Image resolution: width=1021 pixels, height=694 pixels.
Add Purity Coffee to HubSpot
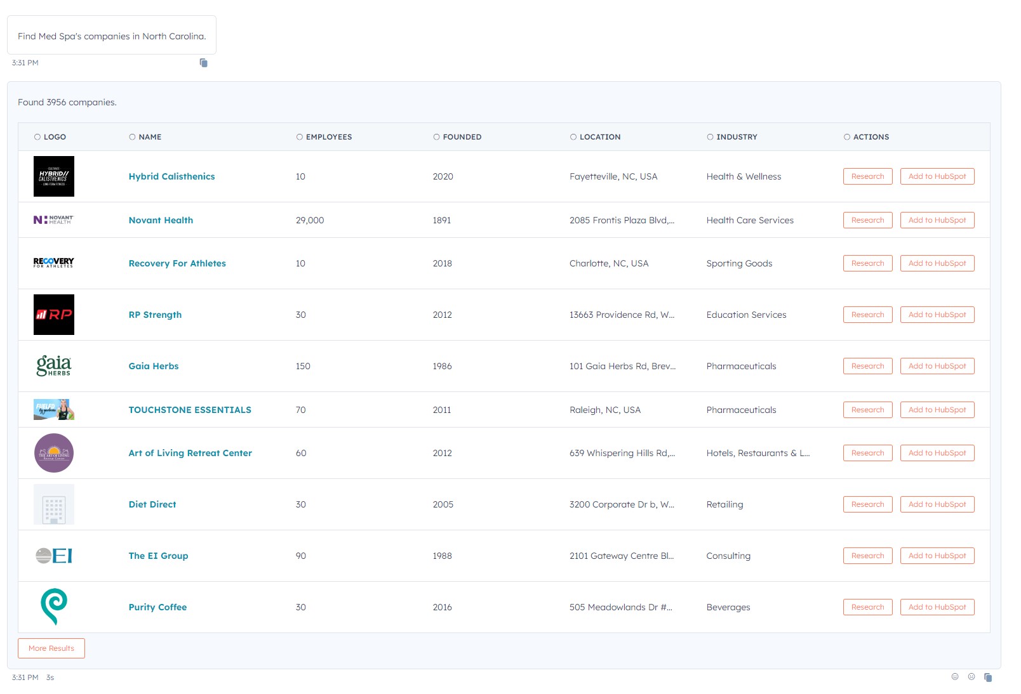[937, 607]
